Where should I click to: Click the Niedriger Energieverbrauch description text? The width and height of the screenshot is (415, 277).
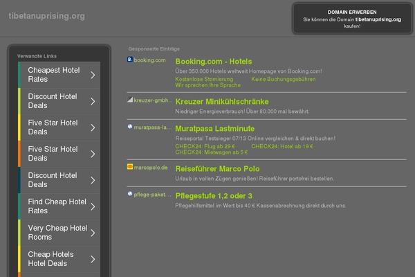[x=242, y=111]
